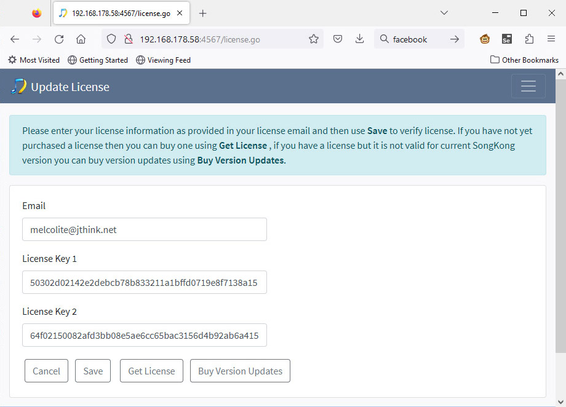This screenshot has width=566, height=407.
Task: Click the Buy Version Updates button
Action: (240, 371)
